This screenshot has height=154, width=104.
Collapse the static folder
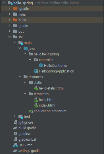[x=25, y=82]
